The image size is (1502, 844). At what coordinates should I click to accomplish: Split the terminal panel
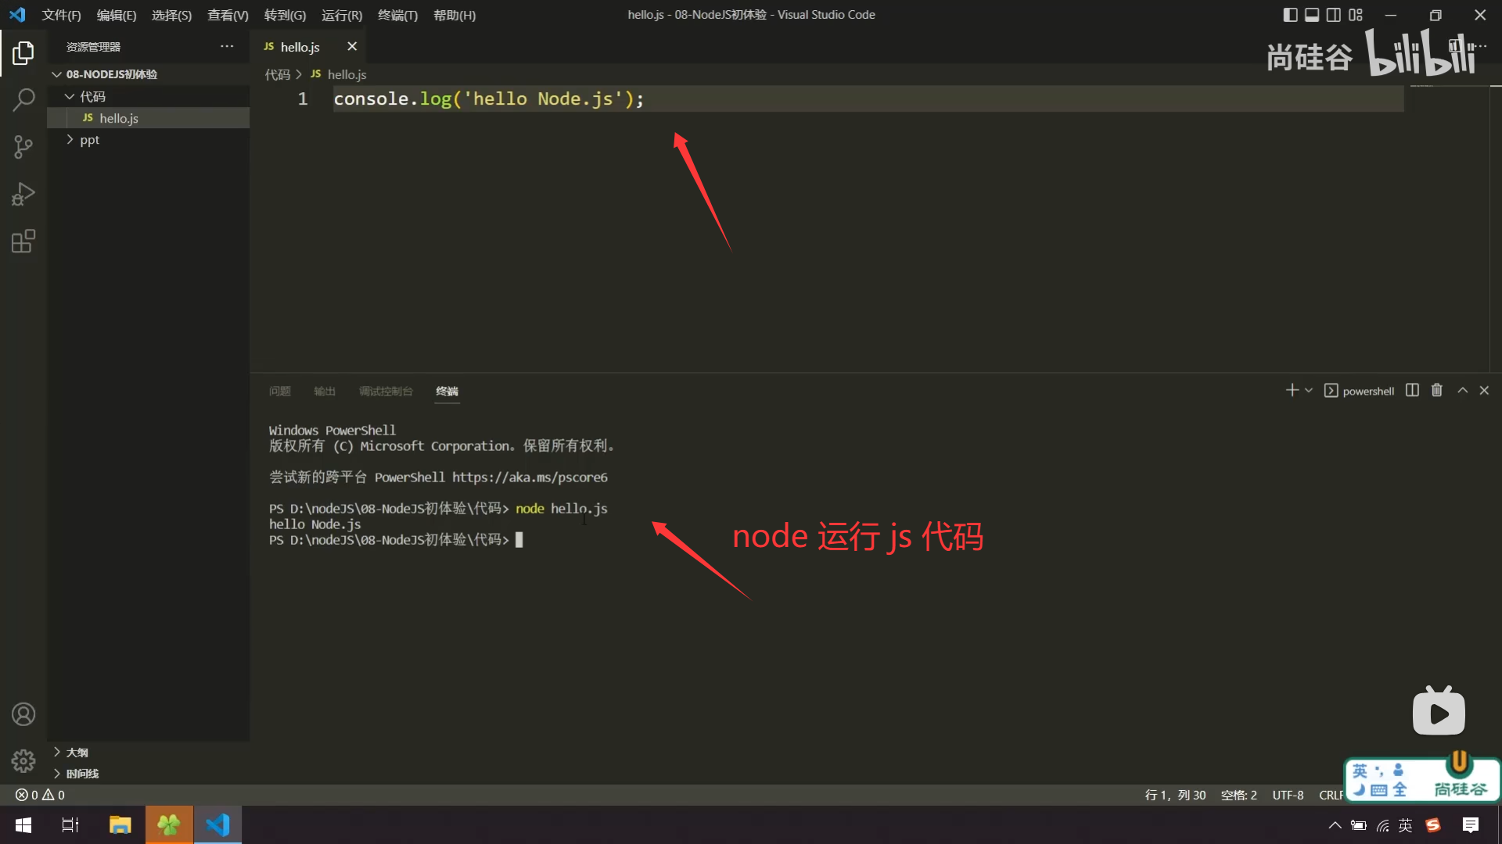(1412, 390)
